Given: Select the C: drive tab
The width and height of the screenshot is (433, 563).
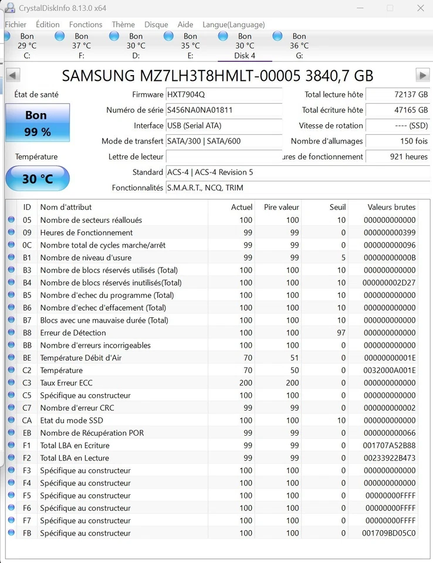Looking at the screenshot, I should coord(27,46).
